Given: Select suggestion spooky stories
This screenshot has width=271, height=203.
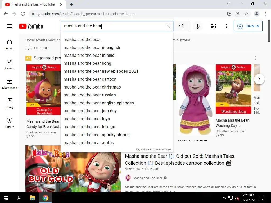Looking at the screenshot, I should [x=117, y=135].
